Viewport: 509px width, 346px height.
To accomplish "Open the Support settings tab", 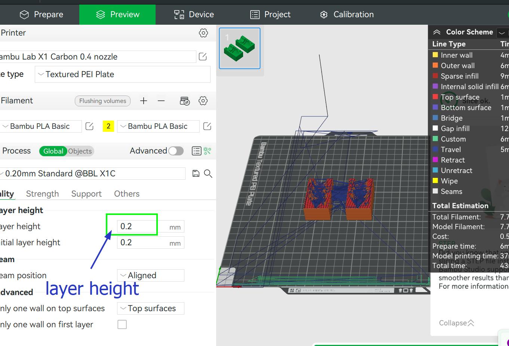I will [86, 194].
